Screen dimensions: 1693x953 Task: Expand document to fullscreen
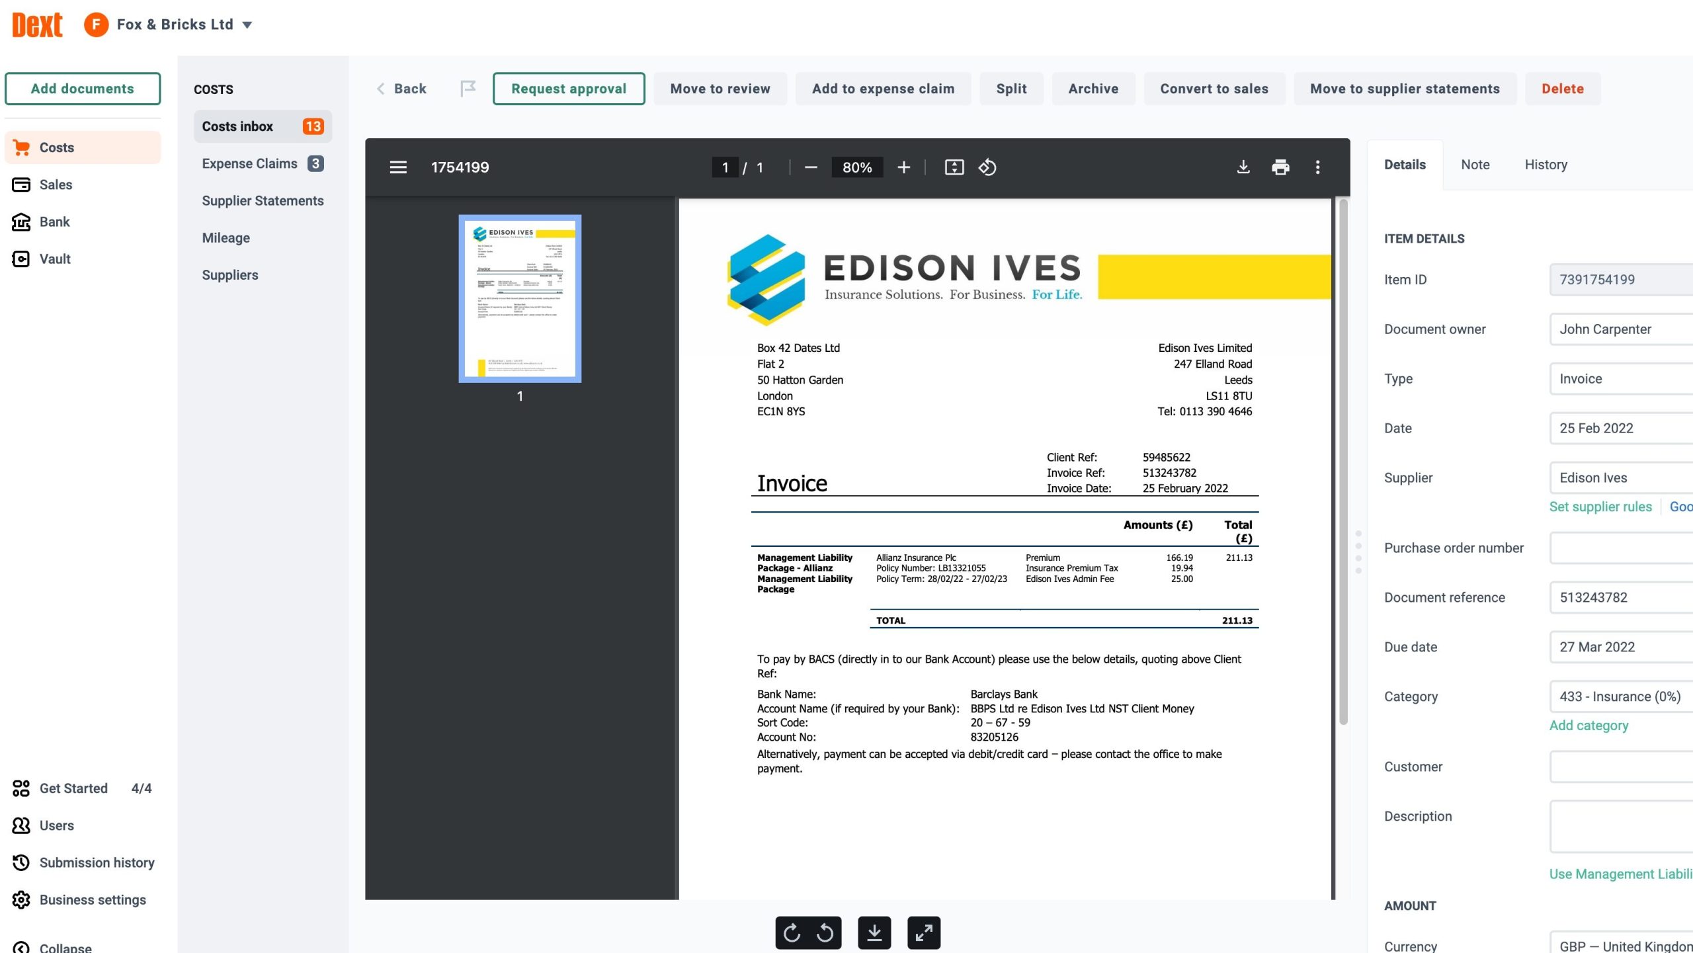[924, 932]
